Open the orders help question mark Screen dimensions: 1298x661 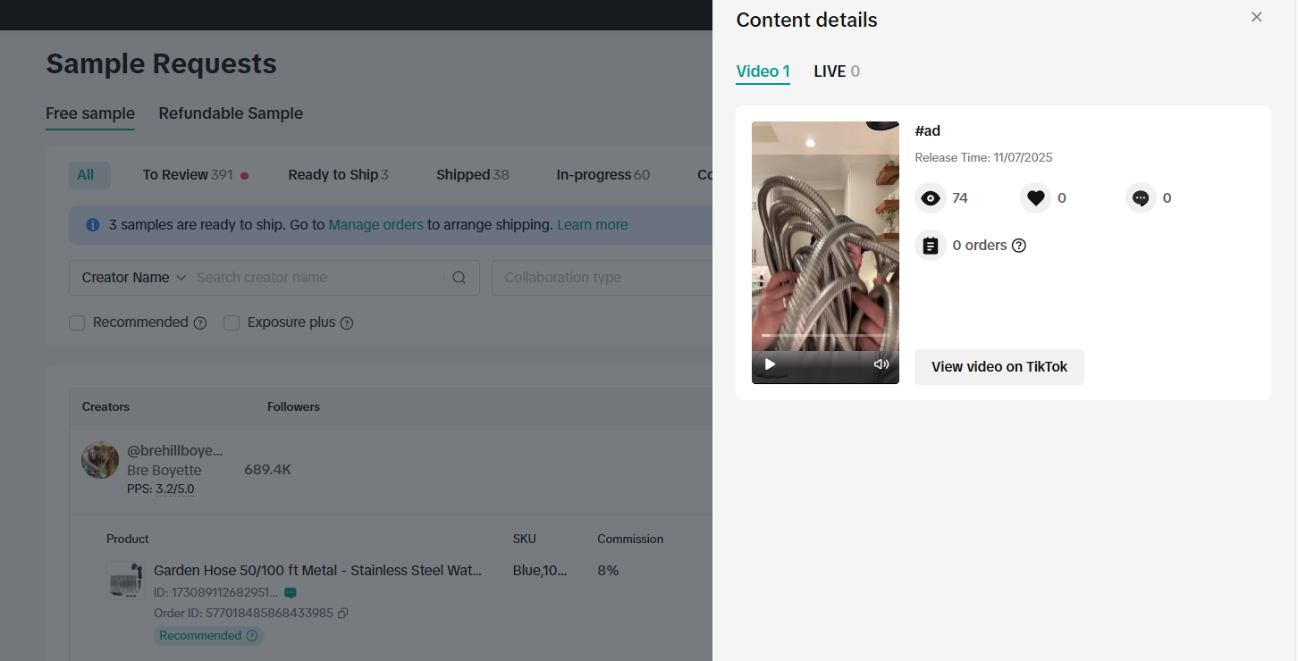(x=1018, y=246)
